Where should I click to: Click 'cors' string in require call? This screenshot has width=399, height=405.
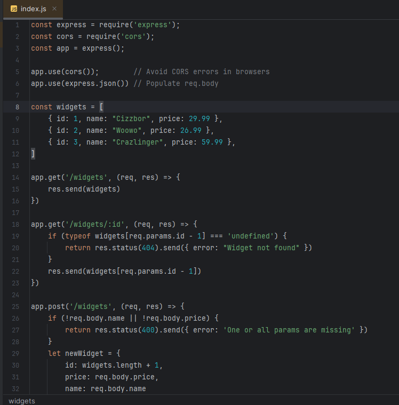(x=133, y=36)
